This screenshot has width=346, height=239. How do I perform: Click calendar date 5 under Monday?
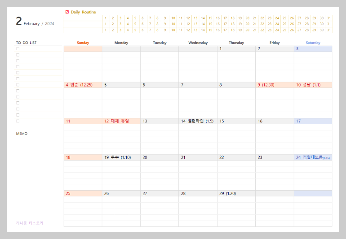(x=105, y=85)
